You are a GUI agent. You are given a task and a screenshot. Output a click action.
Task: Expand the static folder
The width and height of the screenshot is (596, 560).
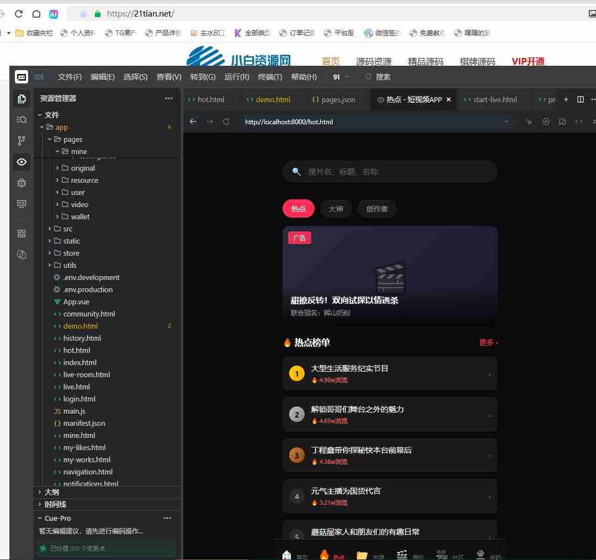[50, 241]
